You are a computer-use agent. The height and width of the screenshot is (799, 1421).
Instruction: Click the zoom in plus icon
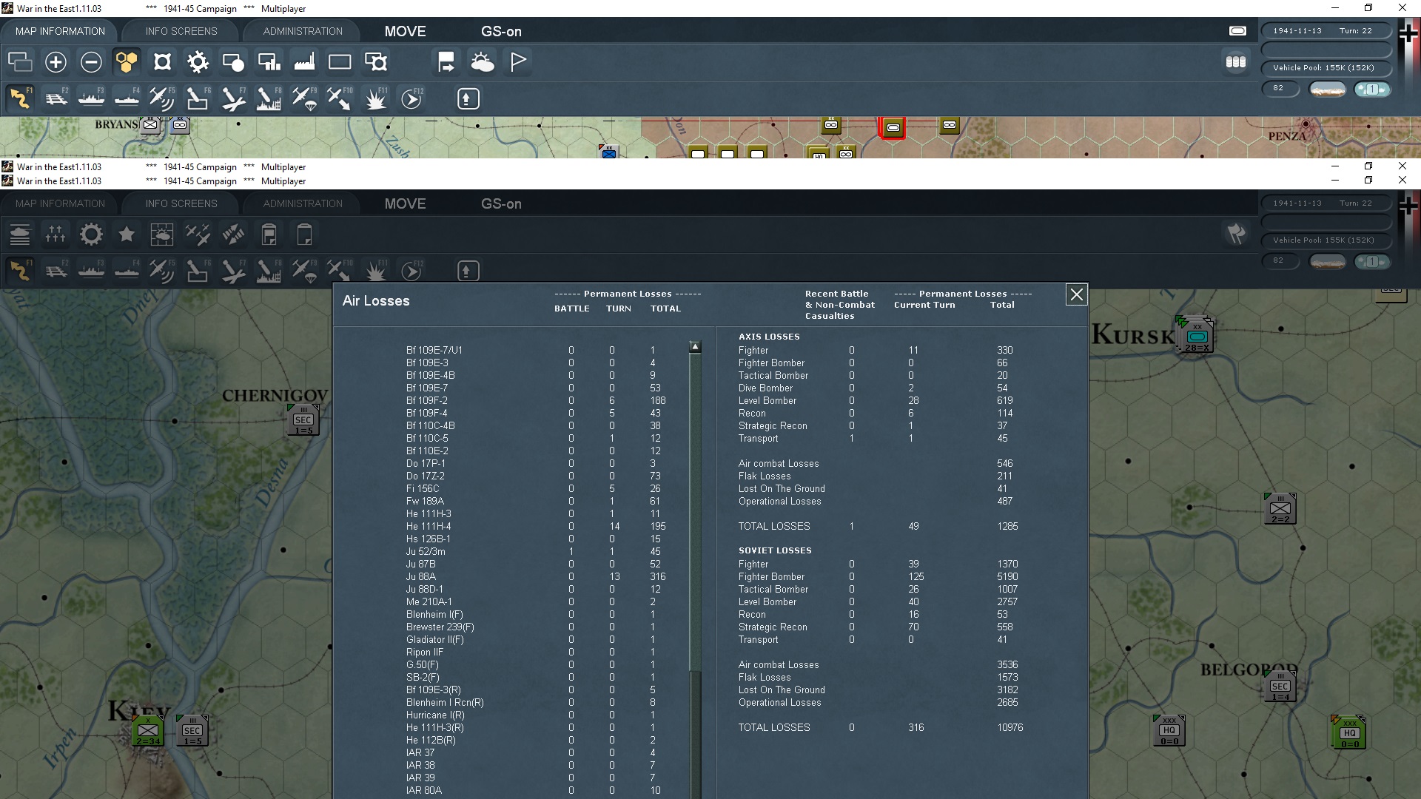(x=56, y=62)
